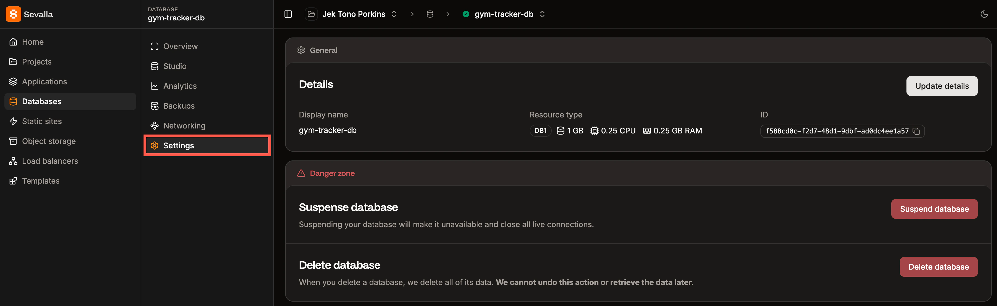Image resolution: width=997 pixels, height=306 pixels.
Task: Toggle the sidebar panel icon
Action: pyautogui.click(x=288, y=14)
